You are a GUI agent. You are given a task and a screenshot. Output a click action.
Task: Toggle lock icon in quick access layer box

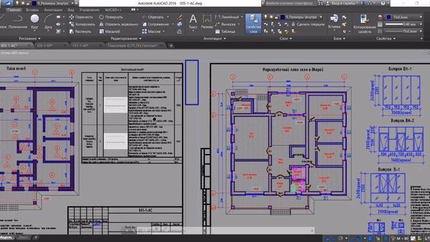[x=28, y=3]
